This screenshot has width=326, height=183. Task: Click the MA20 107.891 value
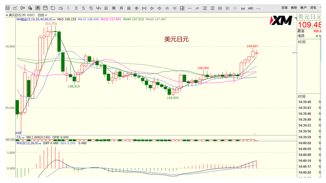coord(111,19)
